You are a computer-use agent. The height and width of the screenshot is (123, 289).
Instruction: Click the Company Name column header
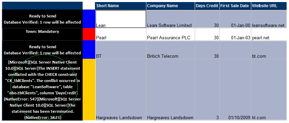[170, 6]
